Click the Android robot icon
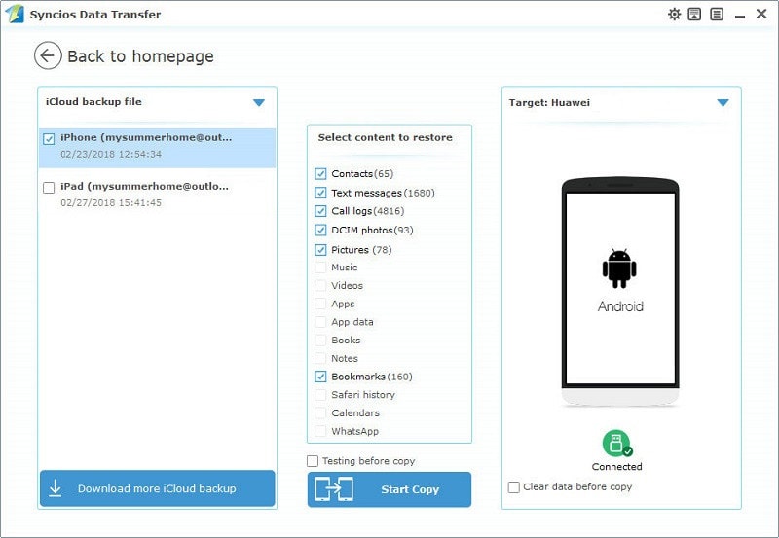 [x=619, y=269]
